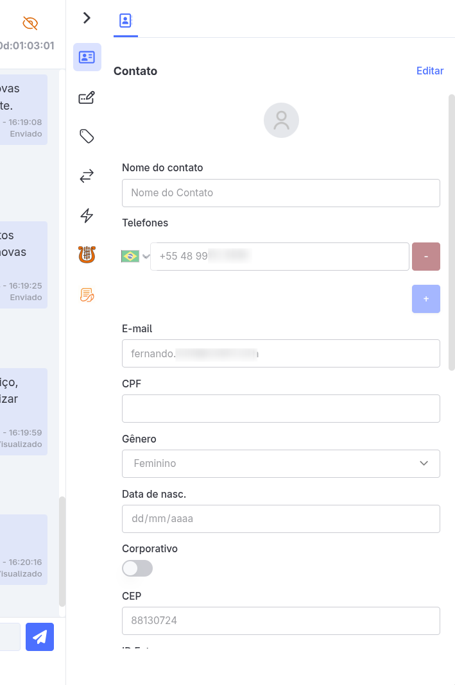
Task: Open the orange notes document icon
Action: 87,295
